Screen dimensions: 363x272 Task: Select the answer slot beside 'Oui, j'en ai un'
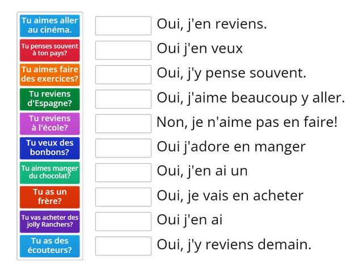[123, 172]
